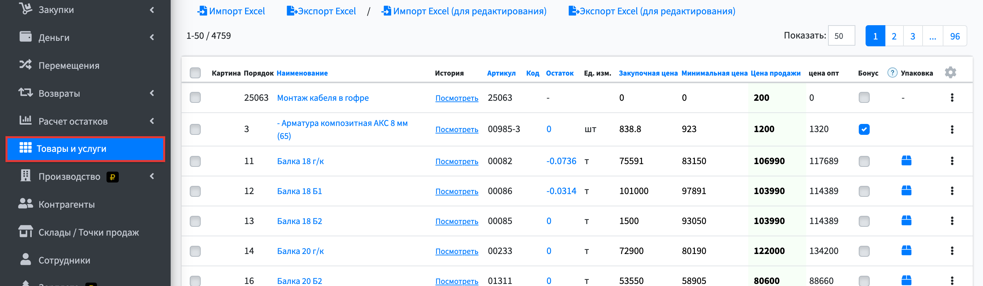Open three-dot menu for Балка 18 Б1
The height and width of the screenshot is (286, 983).
point(952,191)
